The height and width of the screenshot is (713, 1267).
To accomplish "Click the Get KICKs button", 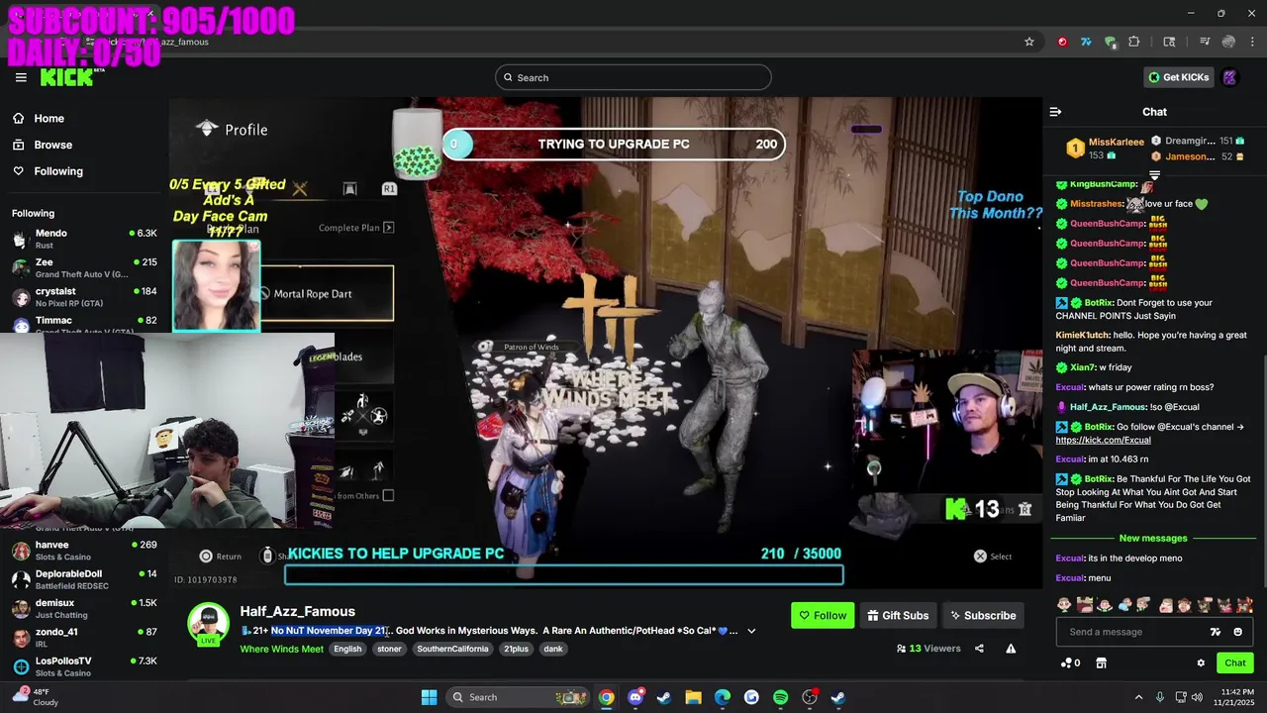I will point(1178,77).
